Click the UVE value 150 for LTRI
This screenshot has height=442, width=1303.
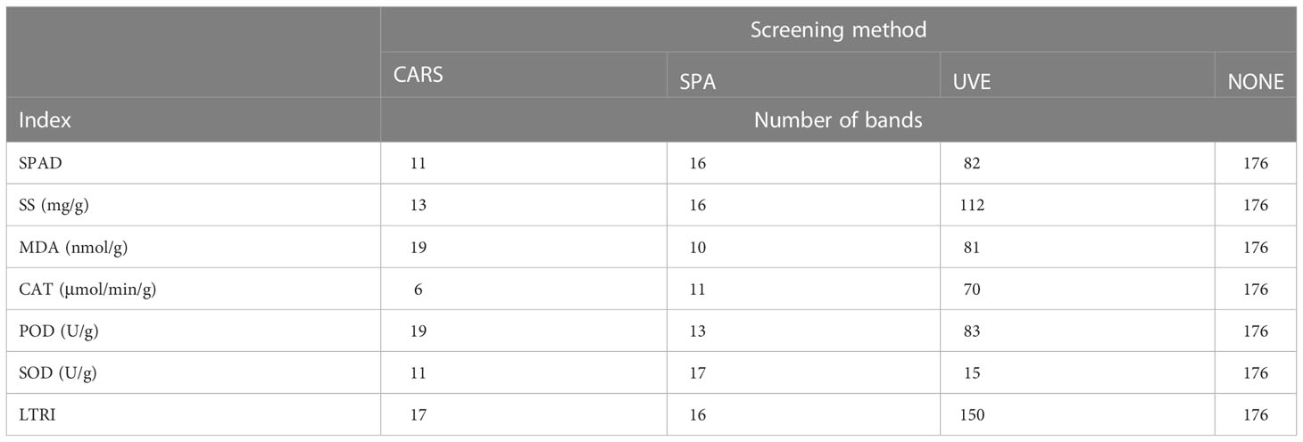[x=972, y=415]
